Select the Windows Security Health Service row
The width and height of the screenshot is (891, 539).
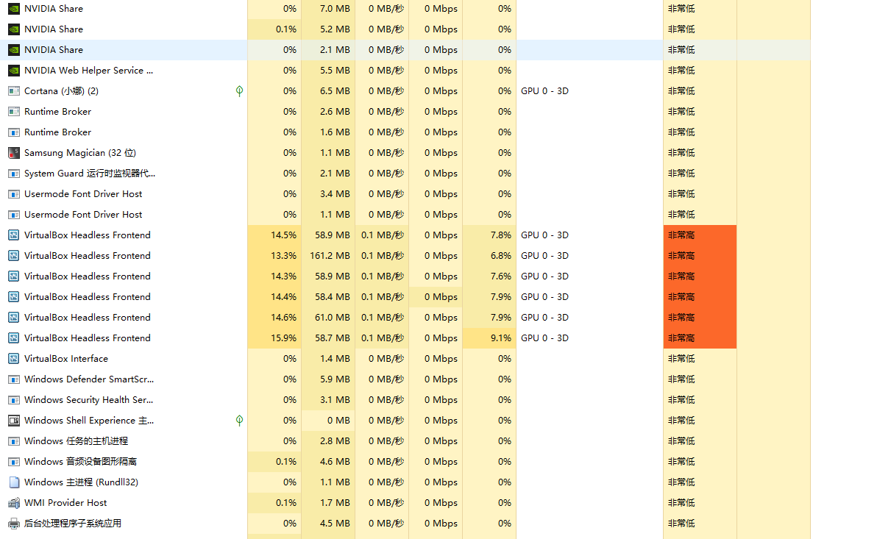coord(88,400)
